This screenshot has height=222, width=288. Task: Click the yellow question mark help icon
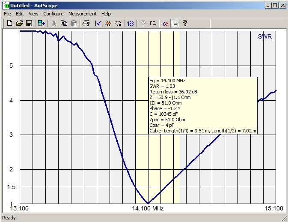pyautogui.click(x=185, y=24)
